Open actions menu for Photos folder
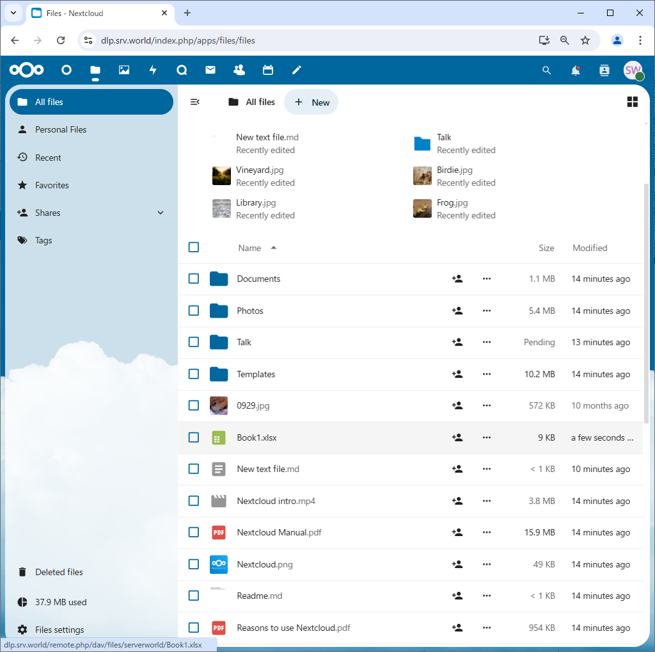655x652 pixels. tap(487, 311)
